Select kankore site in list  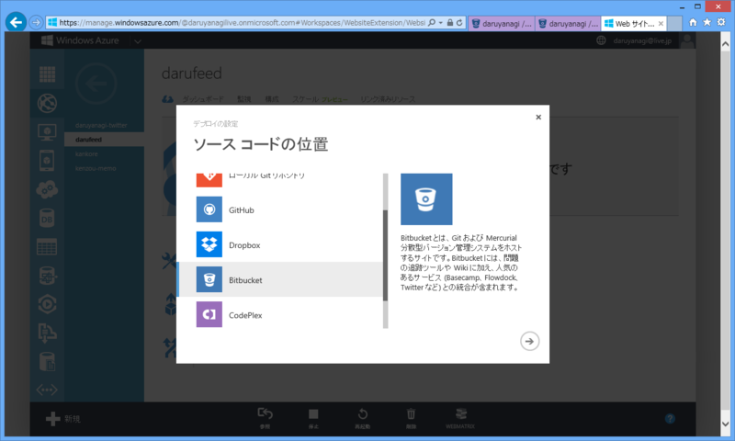coord(86,153)
